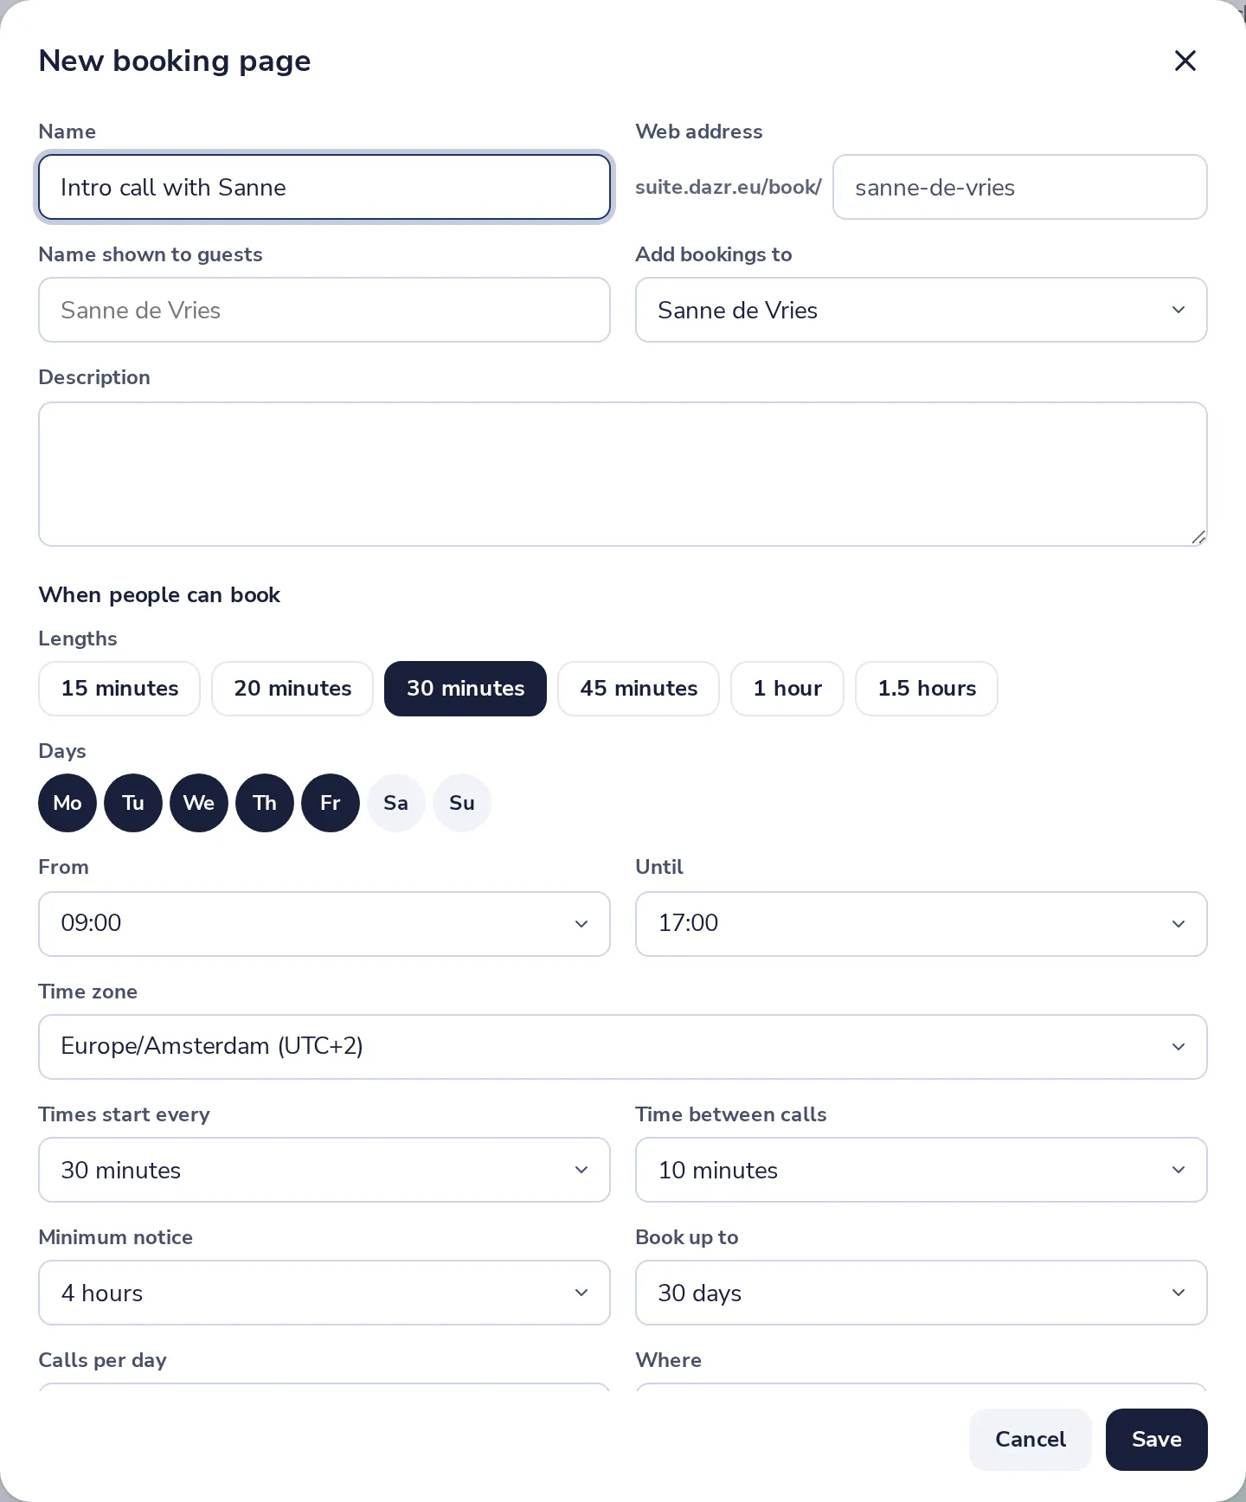Save the new booking page
The width and height of the screenshot is (1246, 1502).
1157,1440
